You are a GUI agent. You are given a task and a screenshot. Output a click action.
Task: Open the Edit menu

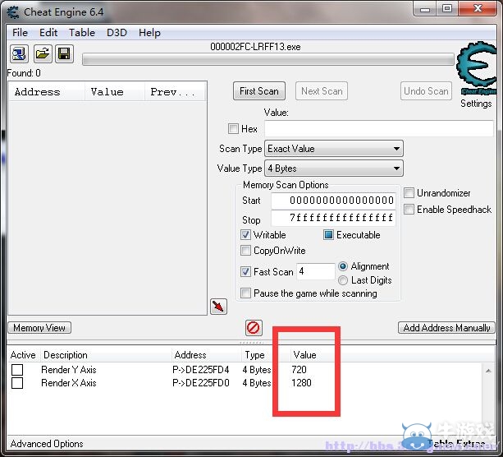tap(48, 32)
